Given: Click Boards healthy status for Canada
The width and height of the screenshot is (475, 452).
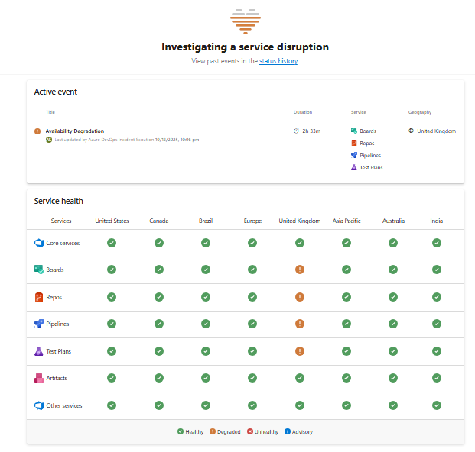Looking at the screenshot, I should click(159, 270).
